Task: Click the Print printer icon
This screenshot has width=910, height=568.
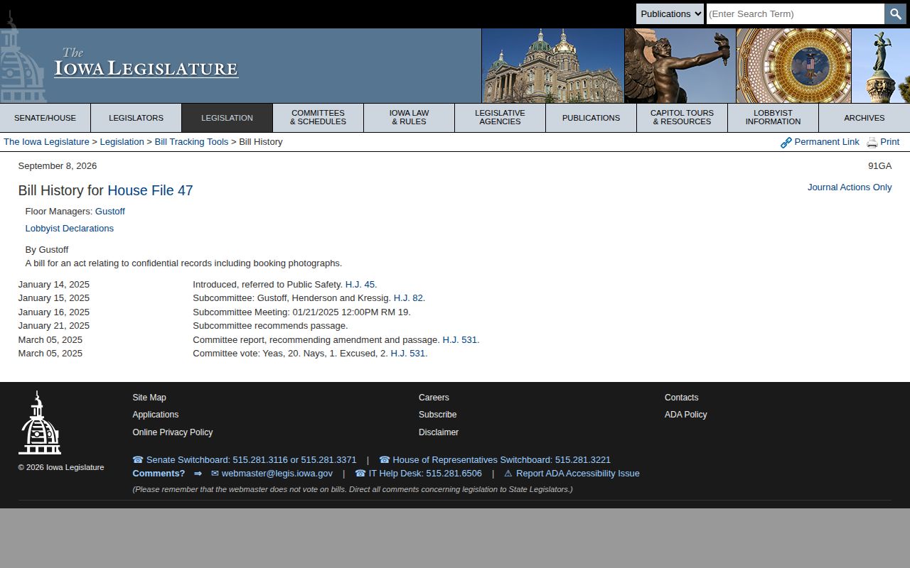Action: pos(872,143)
